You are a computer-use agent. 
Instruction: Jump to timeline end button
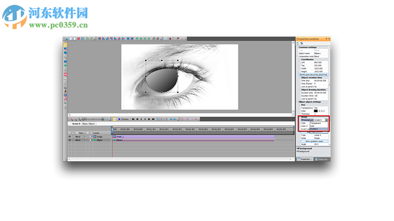pyautogui.click(x=153, y=119)
